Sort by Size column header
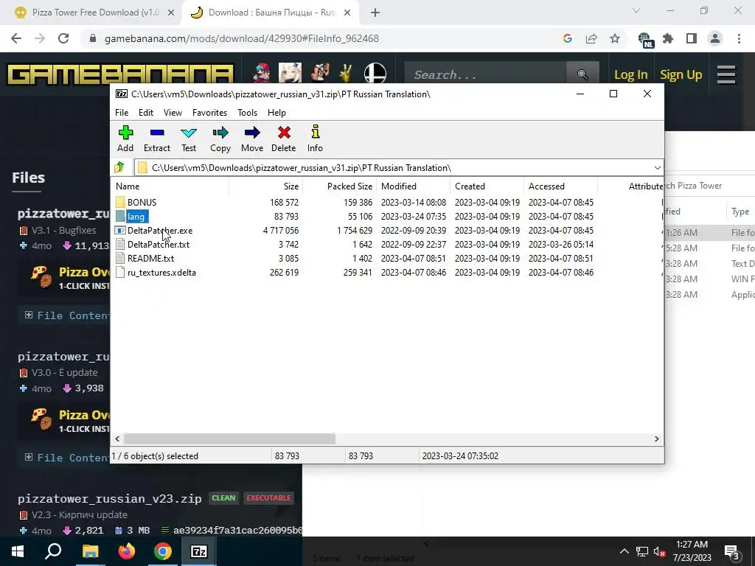The image size is (755, 566). pos(265,186)
